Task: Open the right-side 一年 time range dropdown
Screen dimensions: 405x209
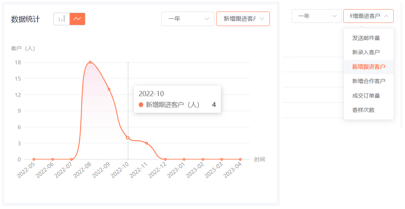Action: tap(316, 16)
